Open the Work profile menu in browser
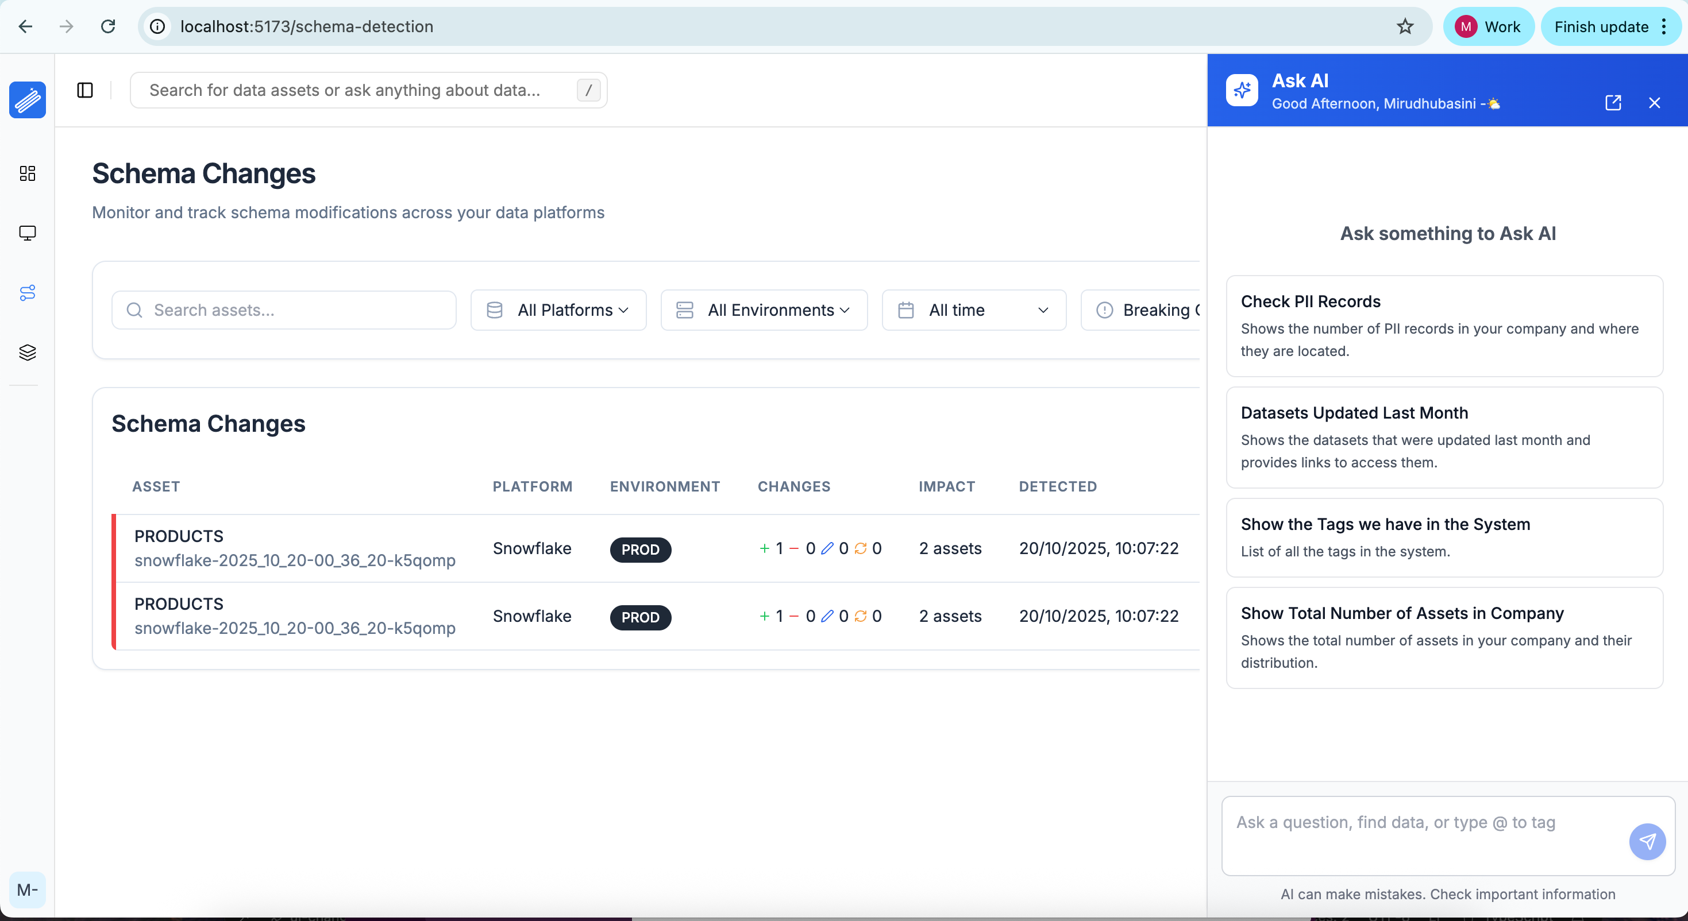 (x=1487, y=27)
